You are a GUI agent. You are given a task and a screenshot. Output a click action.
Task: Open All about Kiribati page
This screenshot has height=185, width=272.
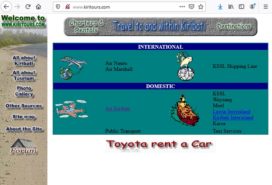click(x=24, y=61)
